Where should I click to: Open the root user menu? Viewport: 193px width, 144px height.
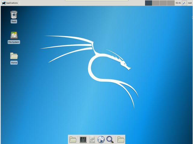[x=190, y=3]
